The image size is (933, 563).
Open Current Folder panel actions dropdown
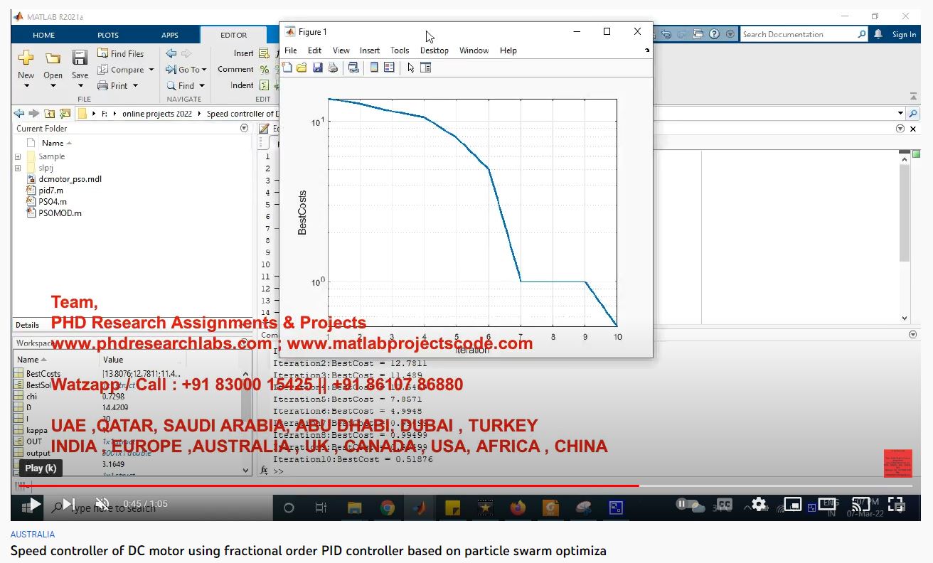point(244,129)
